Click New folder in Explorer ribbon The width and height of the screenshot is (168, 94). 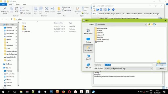point(59,10)
